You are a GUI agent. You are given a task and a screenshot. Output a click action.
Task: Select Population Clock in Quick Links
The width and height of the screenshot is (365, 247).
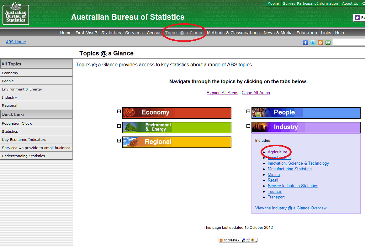coord(17,123)
